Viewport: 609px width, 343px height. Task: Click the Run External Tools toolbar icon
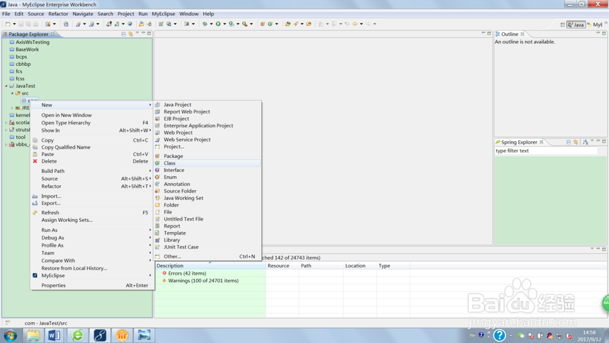coord(245,24)
